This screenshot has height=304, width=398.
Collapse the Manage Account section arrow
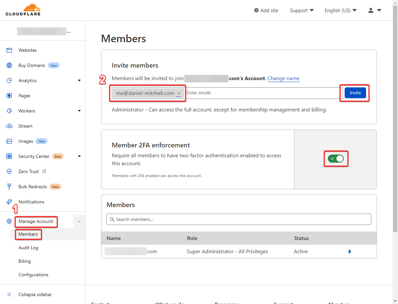(79, 221)
